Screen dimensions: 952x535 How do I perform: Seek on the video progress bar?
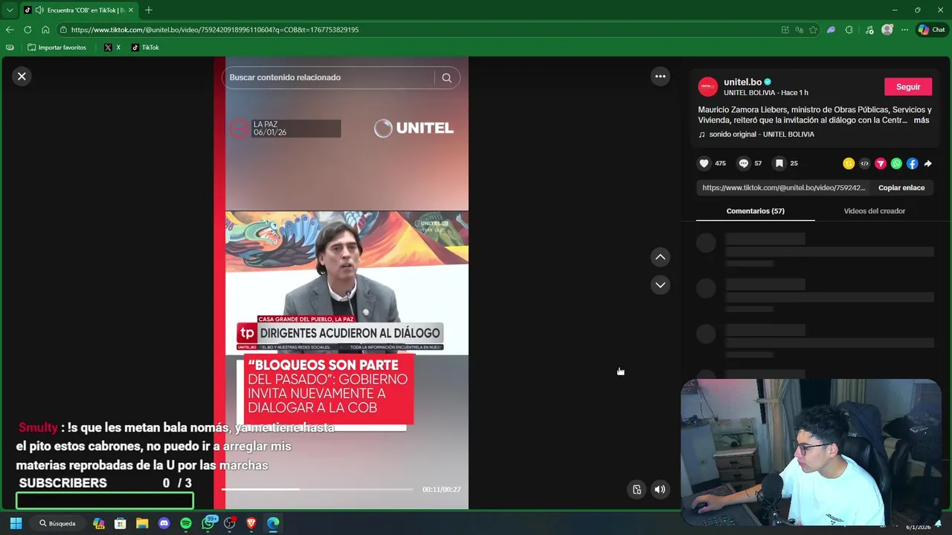click(x=318, y=490)
